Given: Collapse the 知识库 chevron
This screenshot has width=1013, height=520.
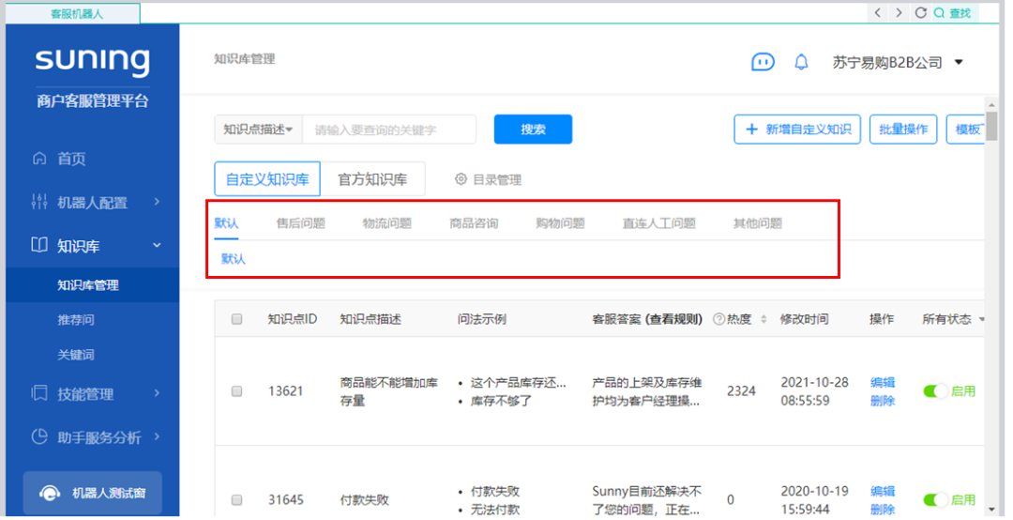Looking at the screenshot, I should point(157,245).
